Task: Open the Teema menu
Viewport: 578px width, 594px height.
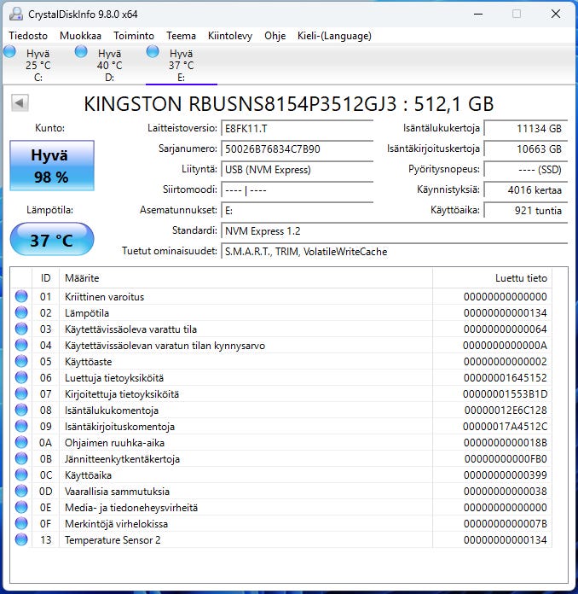Action: pos(181,36)
